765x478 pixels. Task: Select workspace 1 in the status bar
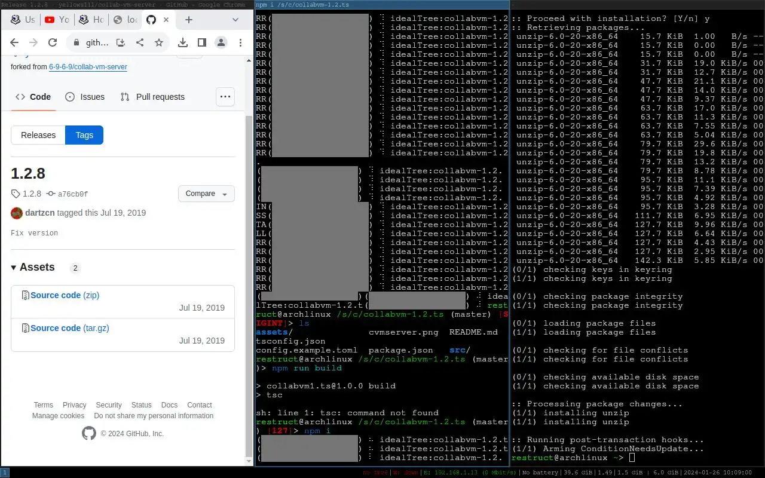point(5,473)
